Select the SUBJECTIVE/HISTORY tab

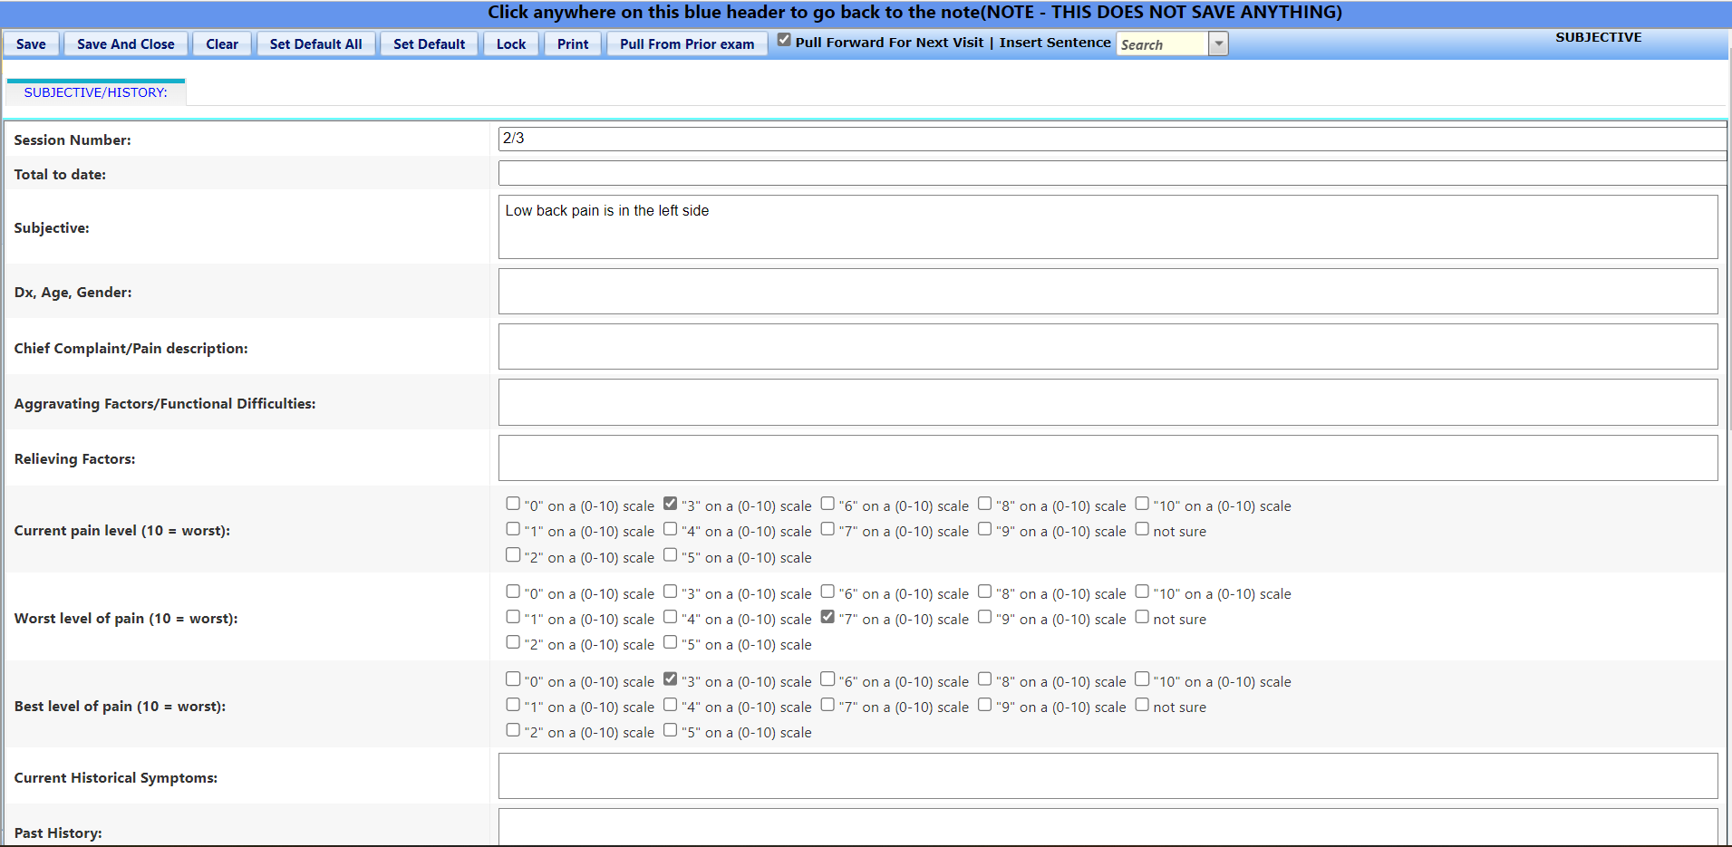(95, 92)
